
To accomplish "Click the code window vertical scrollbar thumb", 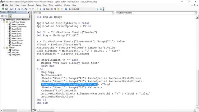I will pyautogui.click(x=197, y=88).
